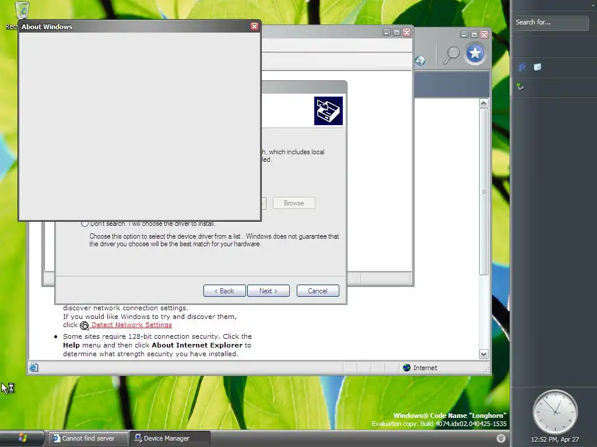Click the refresh globe icon in Internet Explorer toolbar
Image resolution: width=597 pixels, height=447 pixels.
tap(420, 61)
